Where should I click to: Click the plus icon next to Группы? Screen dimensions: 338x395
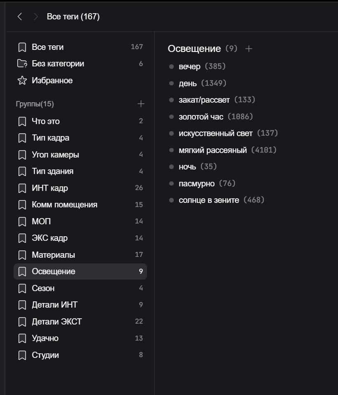141,104
